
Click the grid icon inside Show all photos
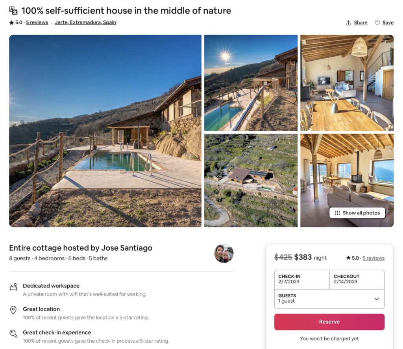pyautogui.click(x=336, y=212)
